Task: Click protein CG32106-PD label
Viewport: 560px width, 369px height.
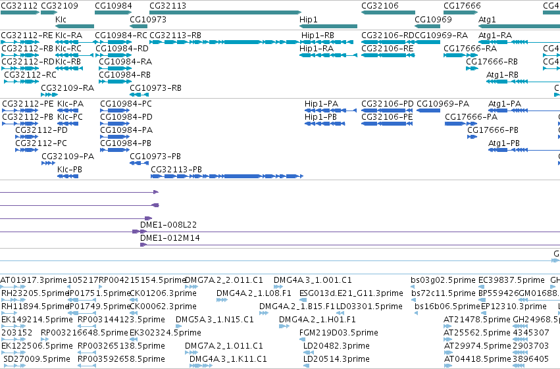Action: pos(387,104)
